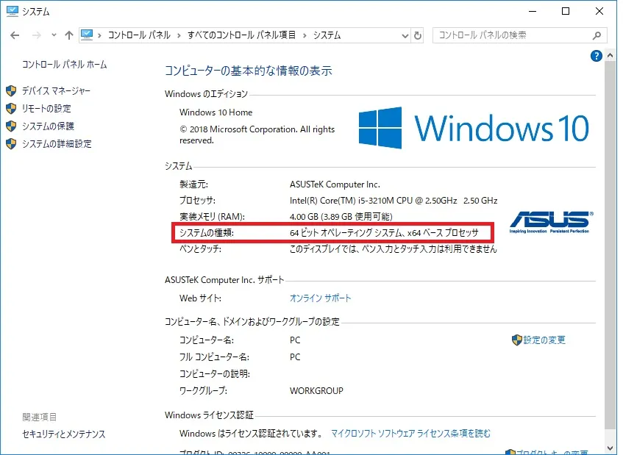Image resolution: width=623 pixels, height=455 pixels.
Task: Open セキュリティとメンテナンス link
Action: [x=64, y=434]
